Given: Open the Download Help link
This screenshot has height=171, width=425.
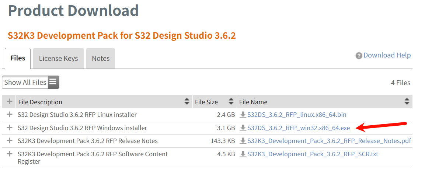Looking at the screenshot, I should coord(387,55).
